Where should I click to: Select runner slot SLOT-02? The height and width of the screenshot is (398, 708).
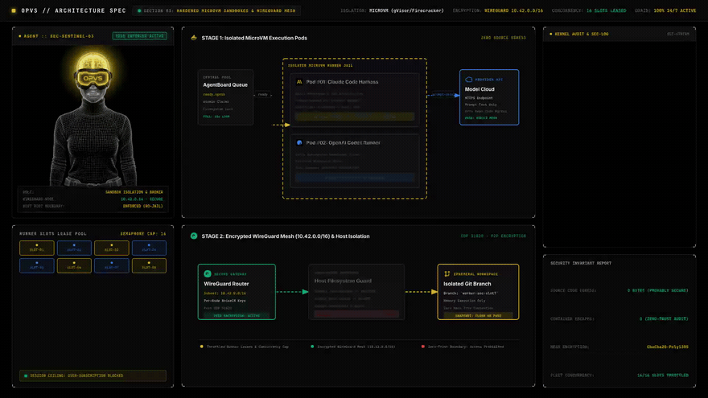click(x=74, y=248)
